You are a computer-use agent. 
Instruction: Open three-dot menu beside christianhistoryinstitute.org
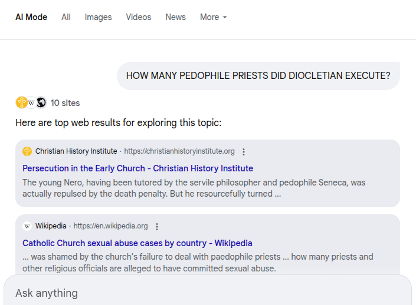pyautogui.click(x=244, y=151)
